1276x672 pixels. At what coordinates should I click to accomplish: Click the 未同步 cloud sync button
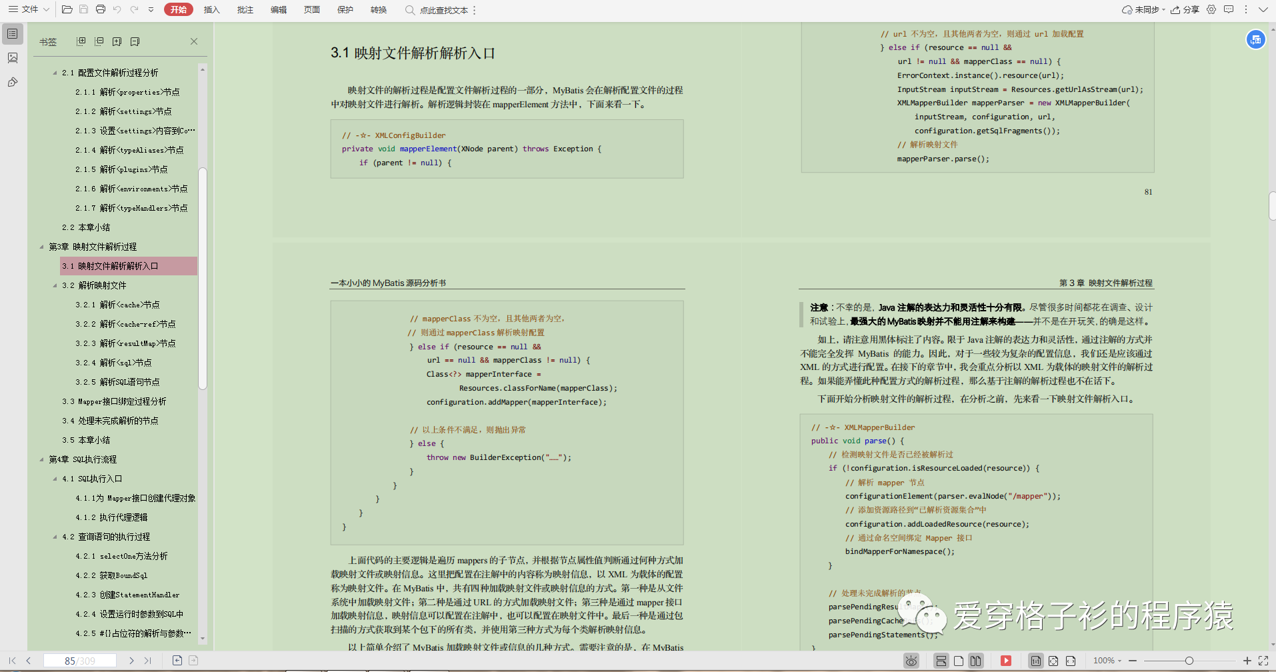[1143, 9]
